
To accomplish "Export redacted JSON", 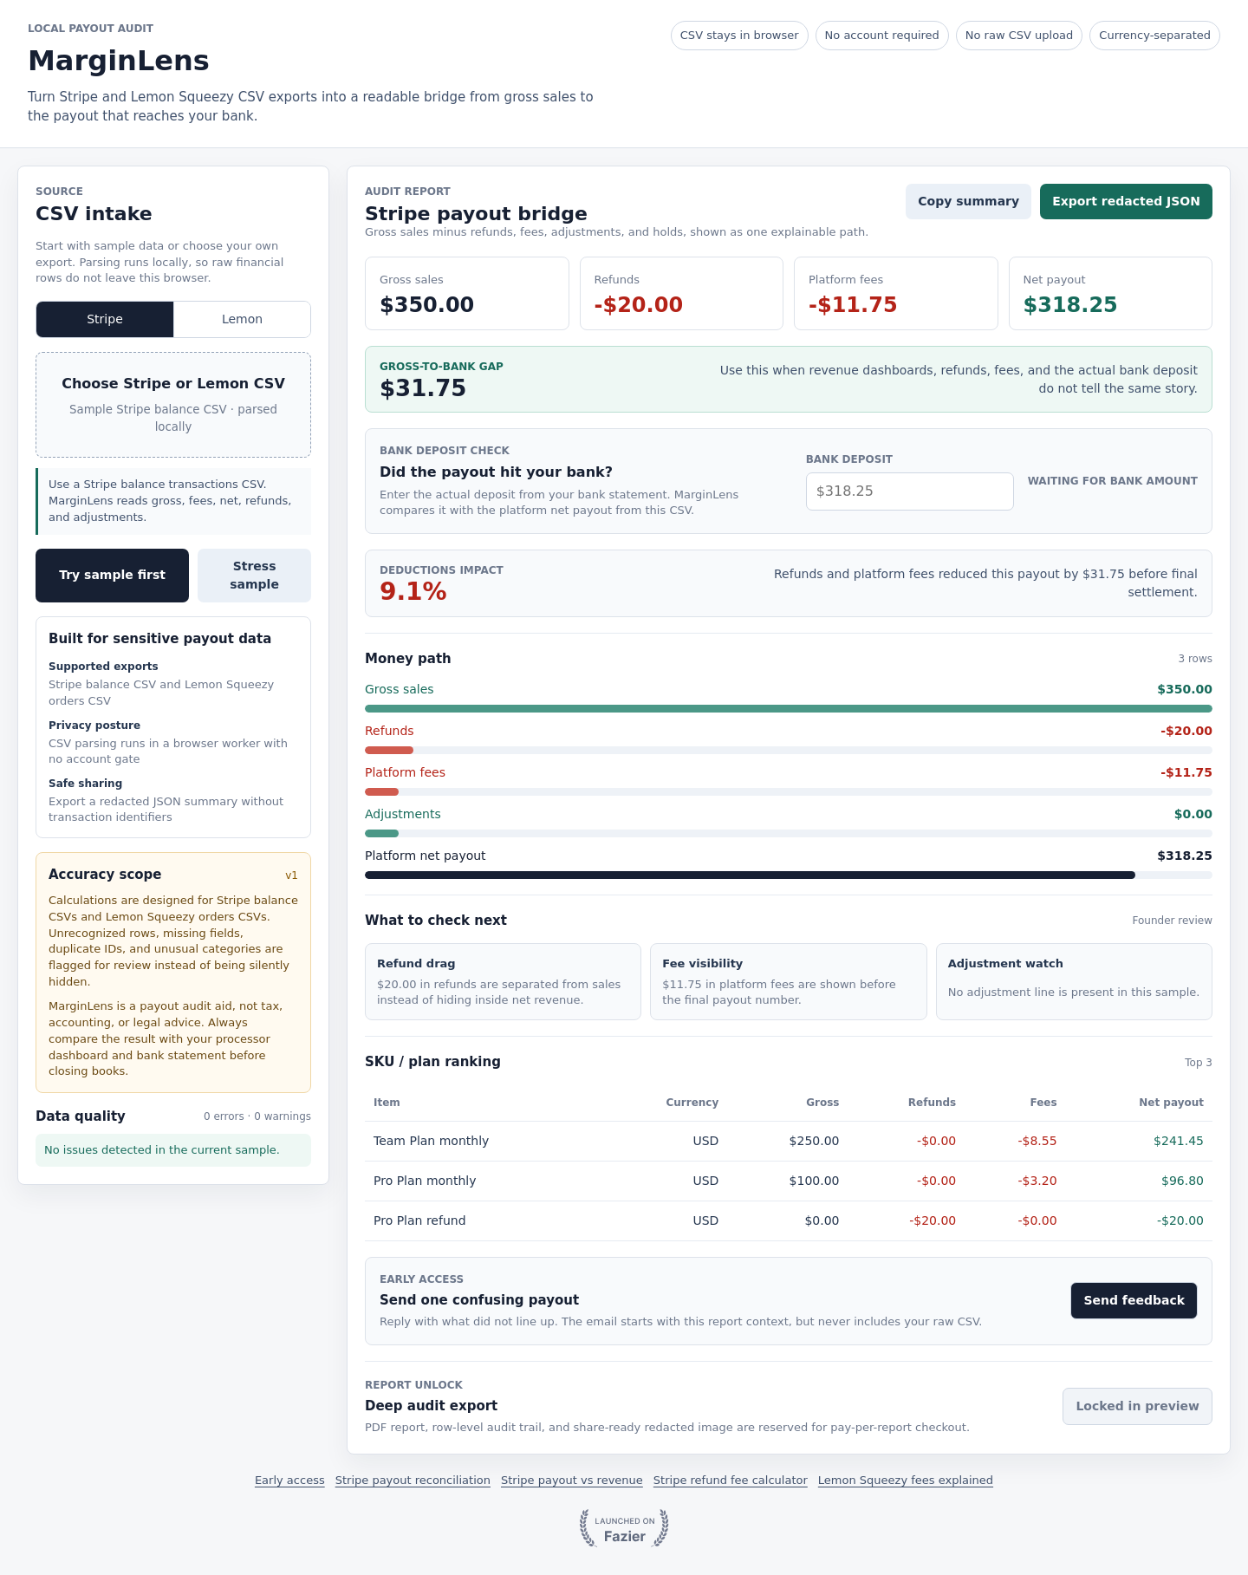I will click(1126, 201).
